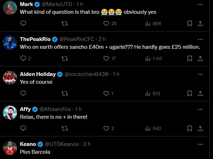Image resolution: width=213 pixels, height=159 pixels.
Task: Open the 2 h timestamp on ThePeakRio's tweet
Action: click(x=102, y=39)
